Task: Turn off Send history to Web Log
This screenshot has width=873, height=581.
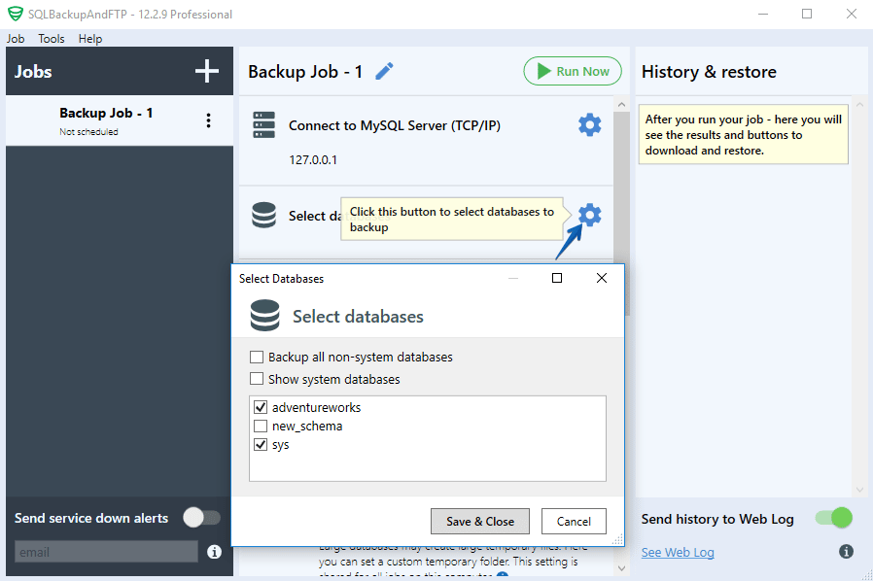Action: click(x=833, y=518)
